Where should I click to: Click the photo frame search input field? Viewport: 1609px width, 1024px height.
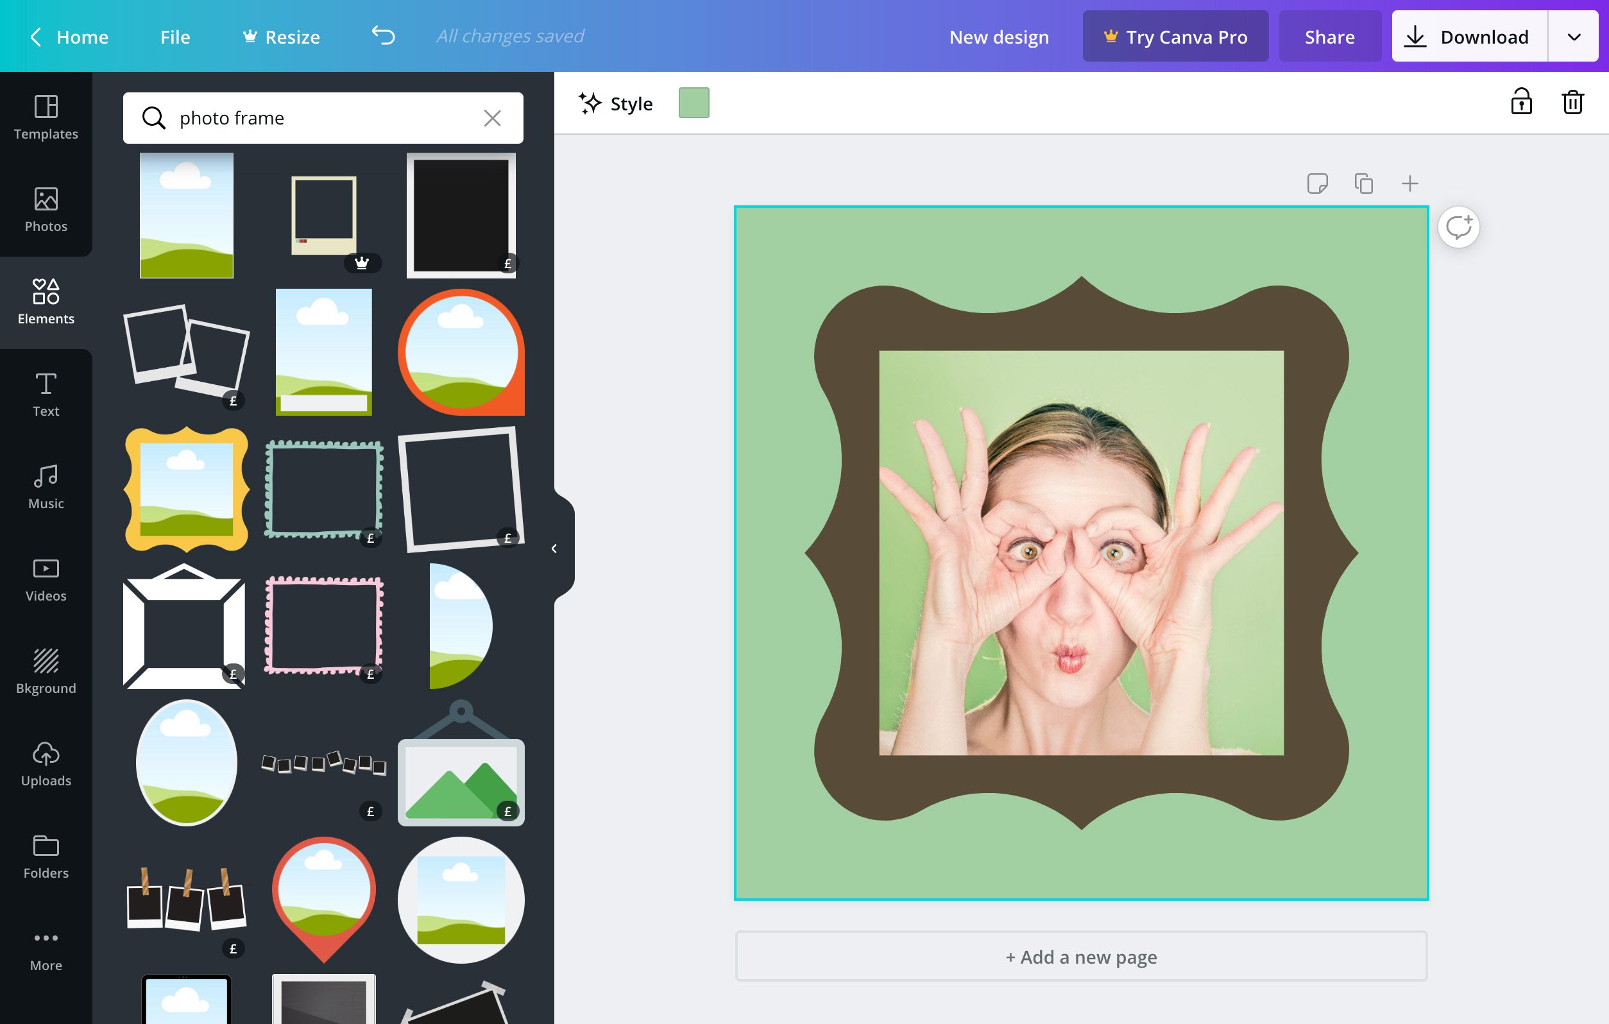pyautogui.click(x=324, y=117)
